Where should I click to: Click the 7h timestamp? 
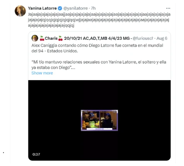93,9
